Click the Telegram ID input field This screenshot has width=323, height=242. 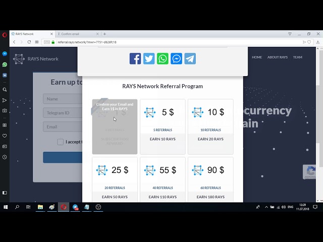(x=63, y=113)
